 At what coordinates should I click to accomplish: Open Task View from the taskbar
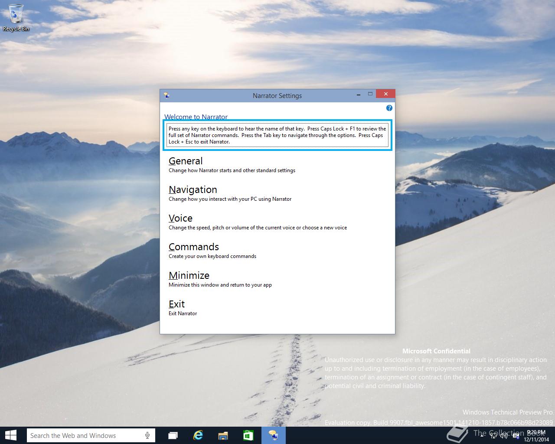[x=173, y=435]
